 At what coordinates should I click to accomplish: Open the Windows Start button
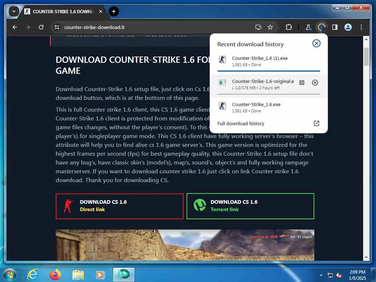point(10,275)
